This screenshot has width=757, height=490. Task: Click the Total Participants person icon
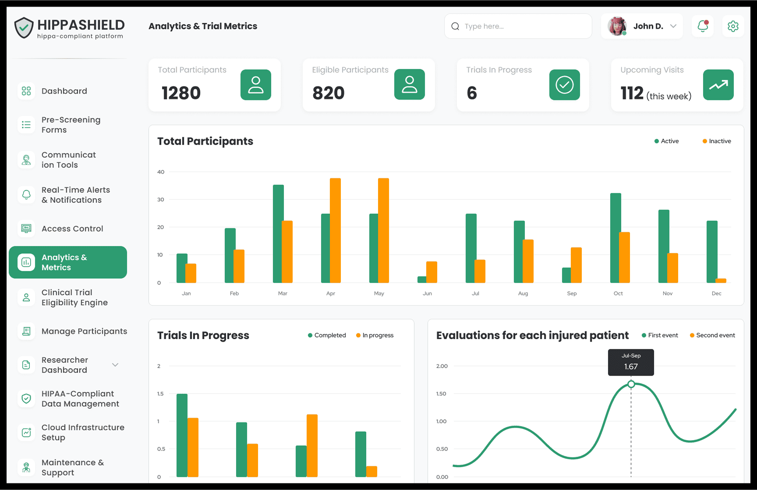point(255,85)
